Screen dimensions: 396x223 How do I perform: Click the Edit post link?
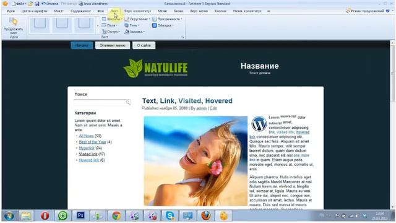pos(213,108)
